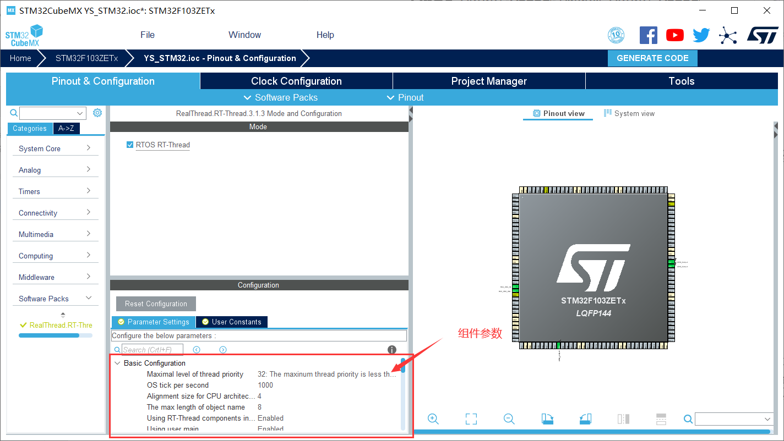
Task: Open the Twitter bird icon
Action: click(x=701, y=36)
